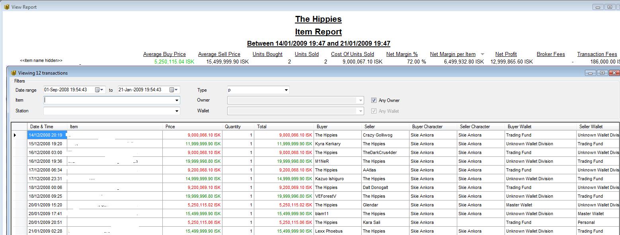Sort by the Date & Time column header

click(x=42, y=127)
